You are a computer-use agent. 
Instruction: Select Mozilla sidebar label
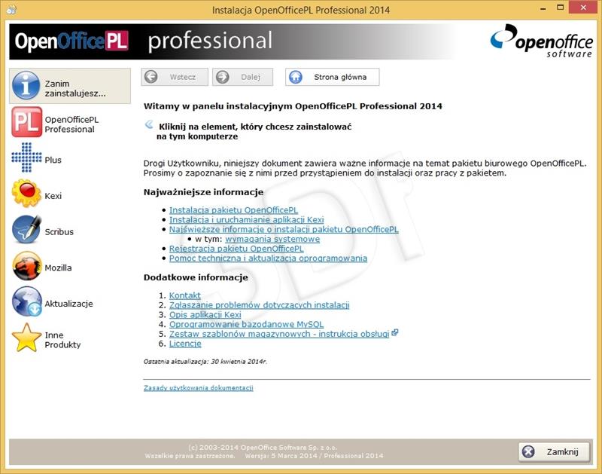tap(58, 268)
